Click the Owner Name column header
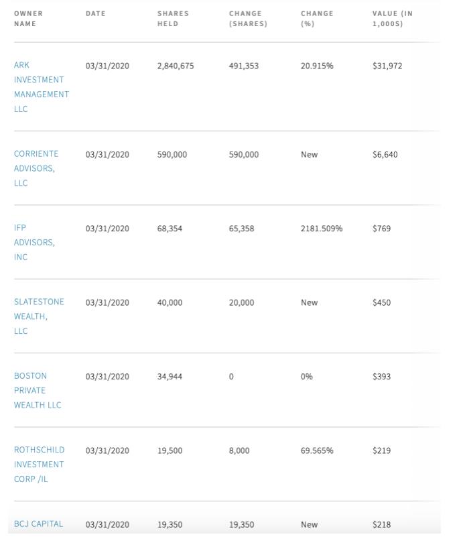The width and height of the screenshot is (457, 543). [x=28, y=19]
